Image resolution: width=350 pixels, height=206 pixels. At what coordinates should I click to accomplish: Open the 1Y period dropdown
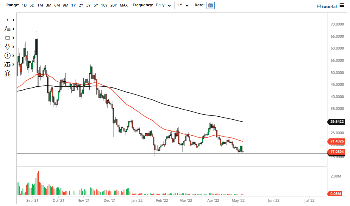click(183, 5)
